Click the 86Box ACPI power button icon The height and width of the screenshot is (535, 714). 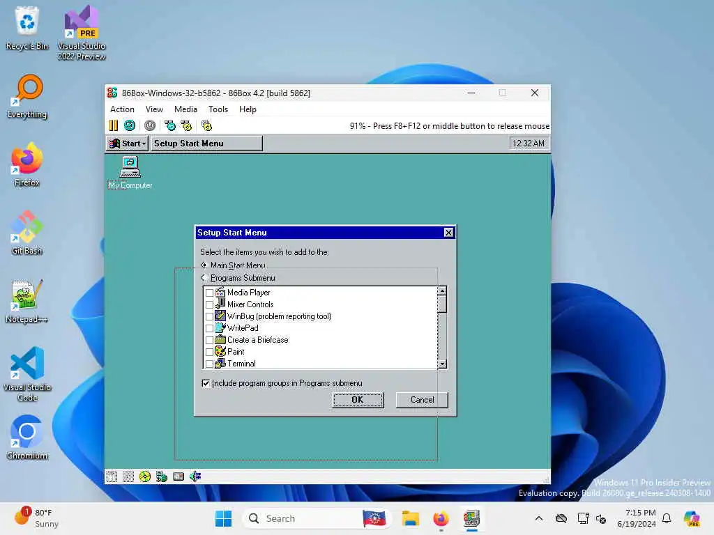(x=150, y=125)
